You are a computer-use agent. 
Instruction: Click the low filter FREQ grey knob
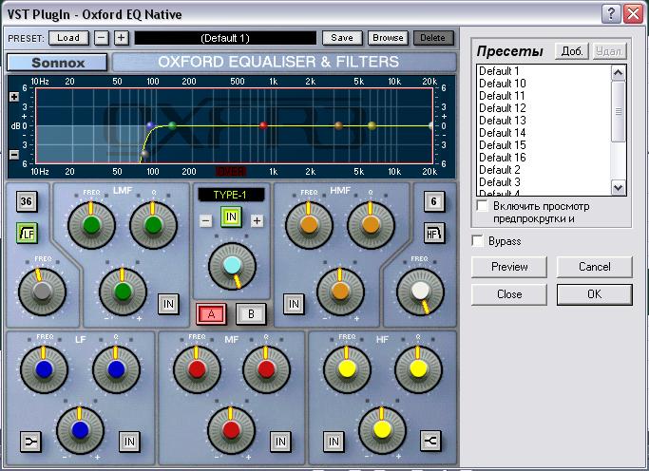tap(42, 292)
